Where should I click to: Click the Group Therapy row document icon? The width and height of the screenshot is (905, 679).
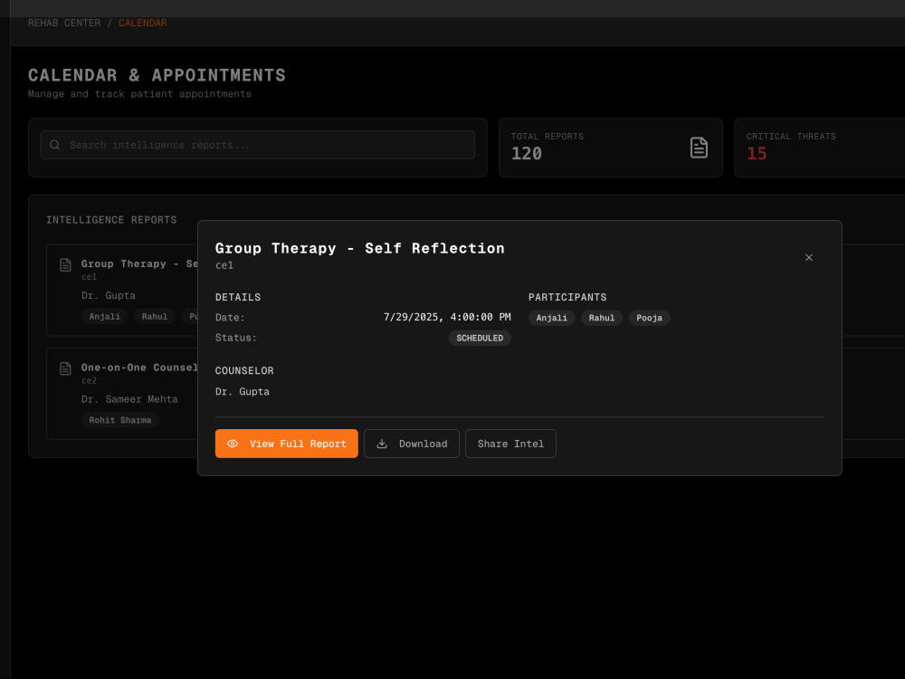point(66,265)
